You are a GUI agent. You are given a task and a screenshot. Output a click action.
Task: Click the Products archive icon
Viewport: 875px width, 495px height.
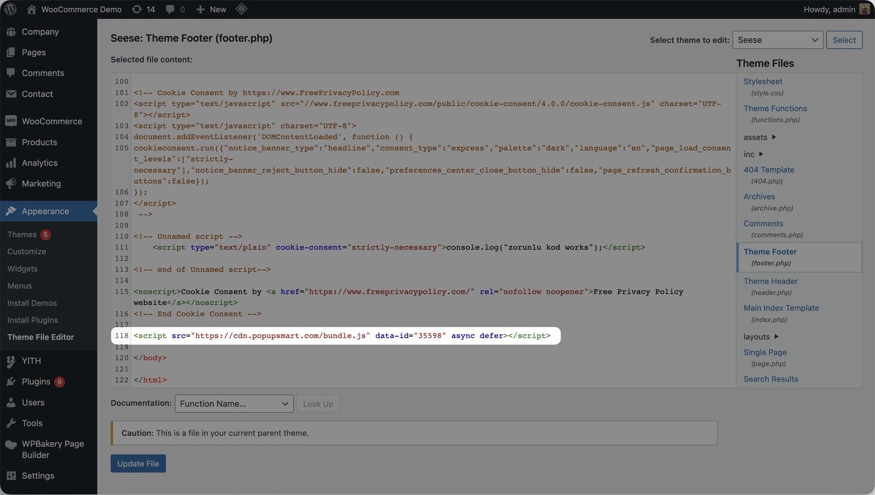pos(11,142)
